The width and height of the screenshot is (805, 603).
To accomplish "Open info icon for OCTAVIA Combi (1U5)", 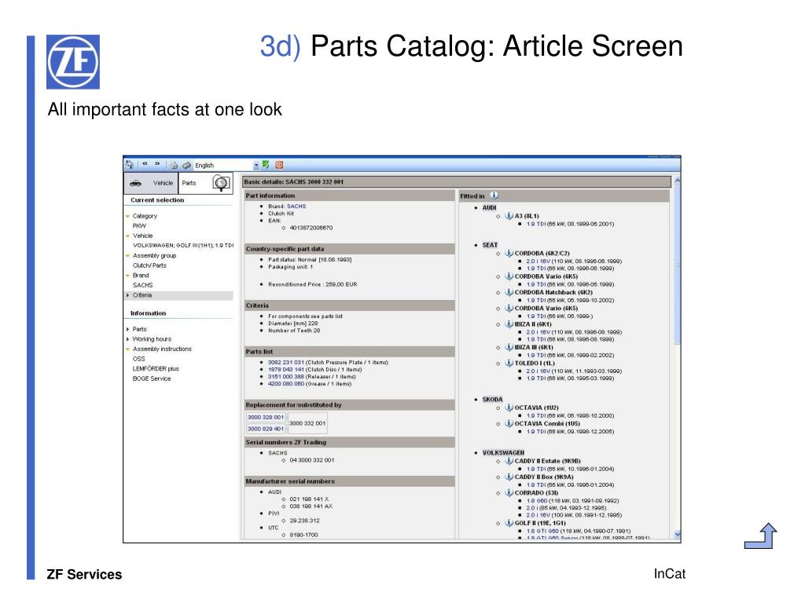I will click(509, 423).
